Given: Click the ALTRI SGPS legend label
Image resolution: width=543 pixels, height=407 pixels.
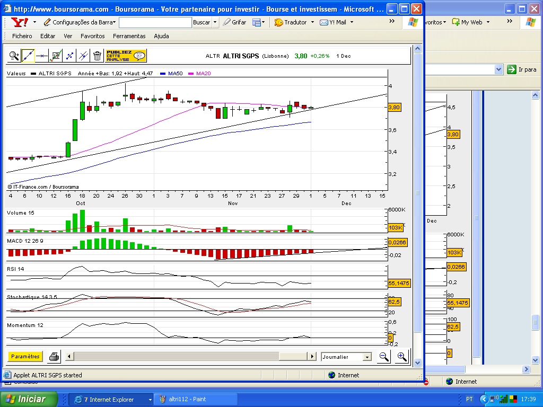Looking at the screenshot, I should point(55,73).
